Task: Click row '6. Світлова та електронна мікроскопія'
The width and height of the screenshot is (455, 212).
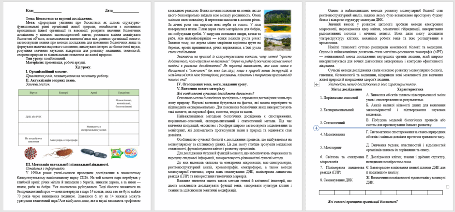Action: tap(342, 159)
